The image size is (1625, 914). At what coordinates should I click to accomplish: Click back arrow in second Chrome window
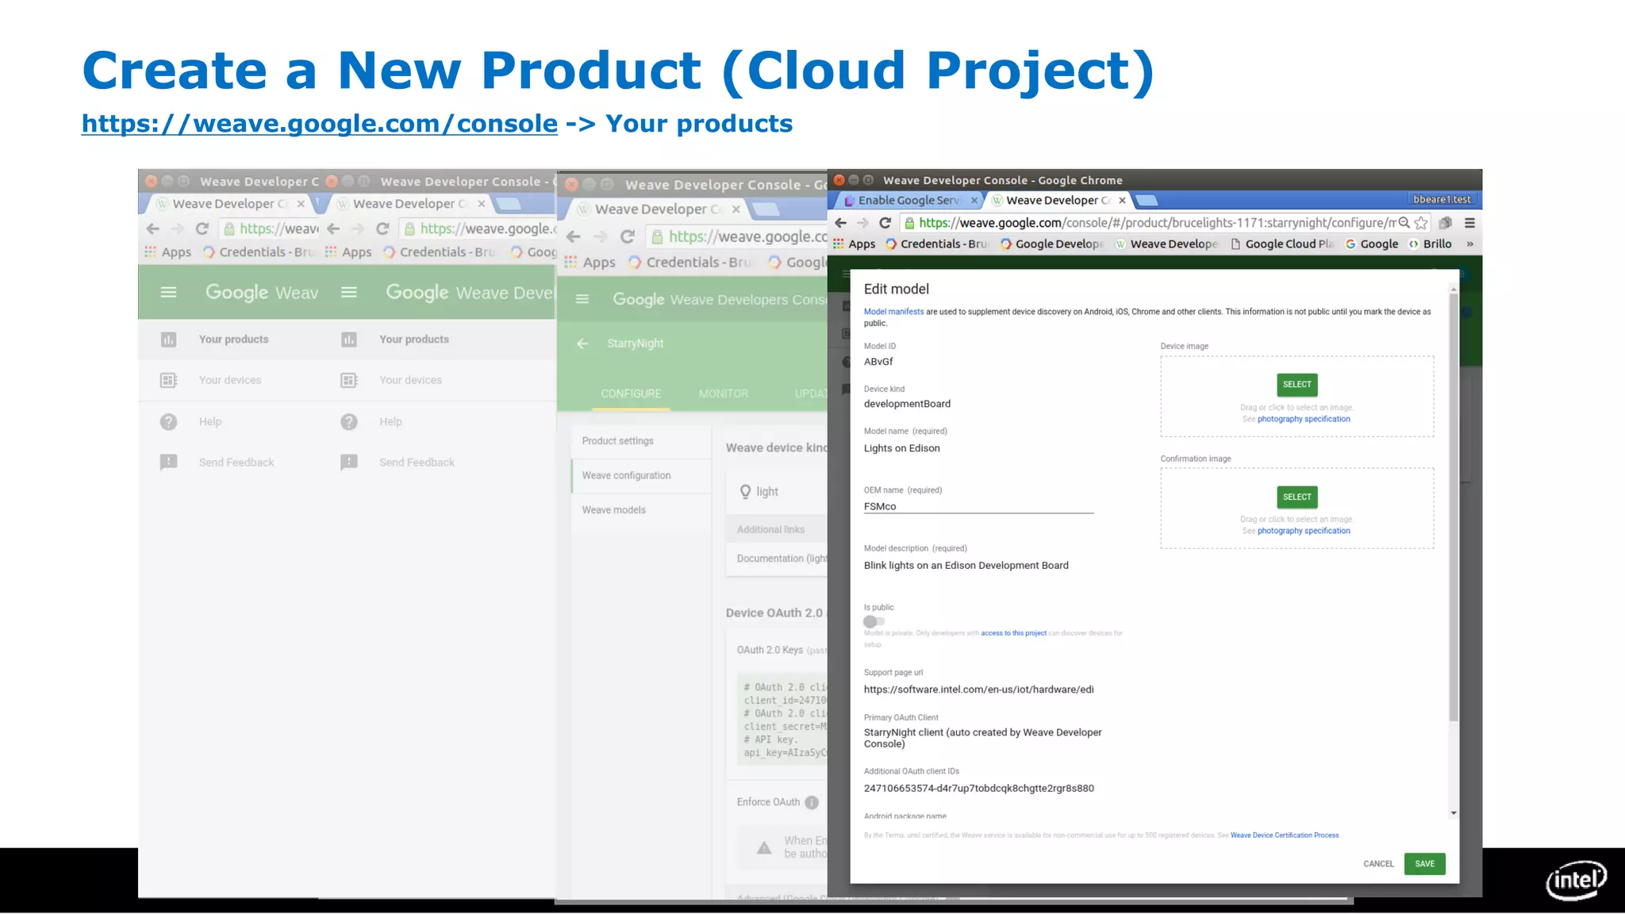(333, 229)
